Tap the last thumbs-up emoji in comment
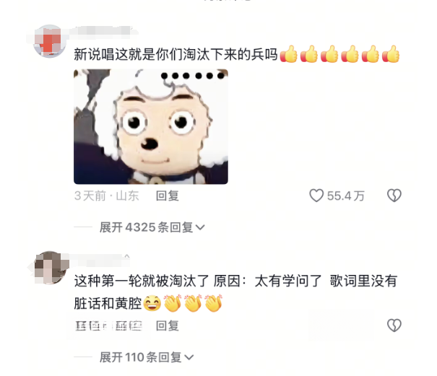Image resolution: width=437 pixels, height=376 pixels. [391, 53]
